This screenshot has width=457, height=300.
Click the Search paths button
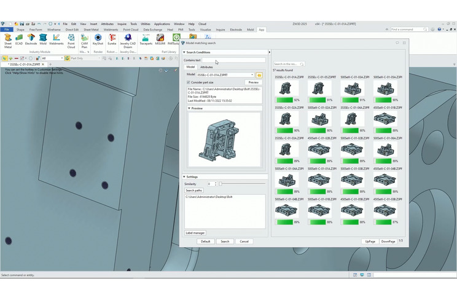193,191
